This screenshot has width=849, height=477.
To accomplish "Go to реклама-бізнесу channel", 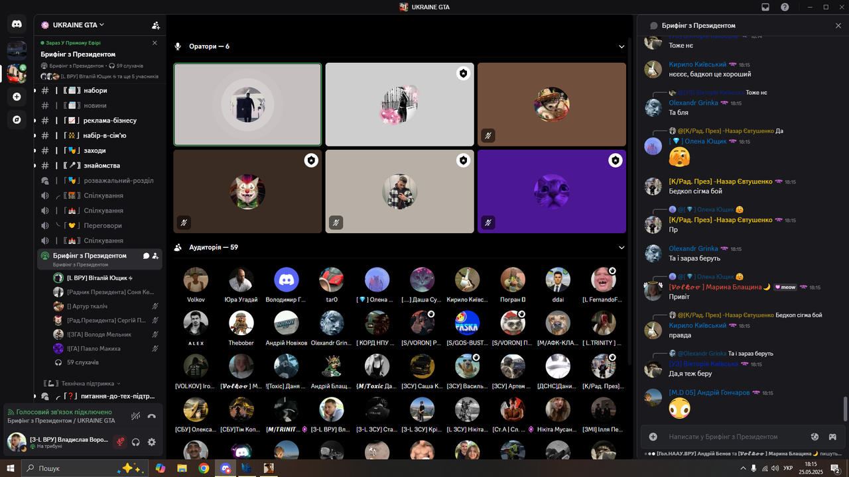I will 99,121.
